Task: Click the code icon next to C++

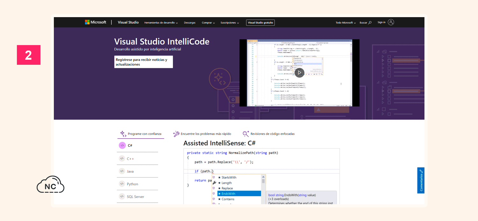Action: 122,158
